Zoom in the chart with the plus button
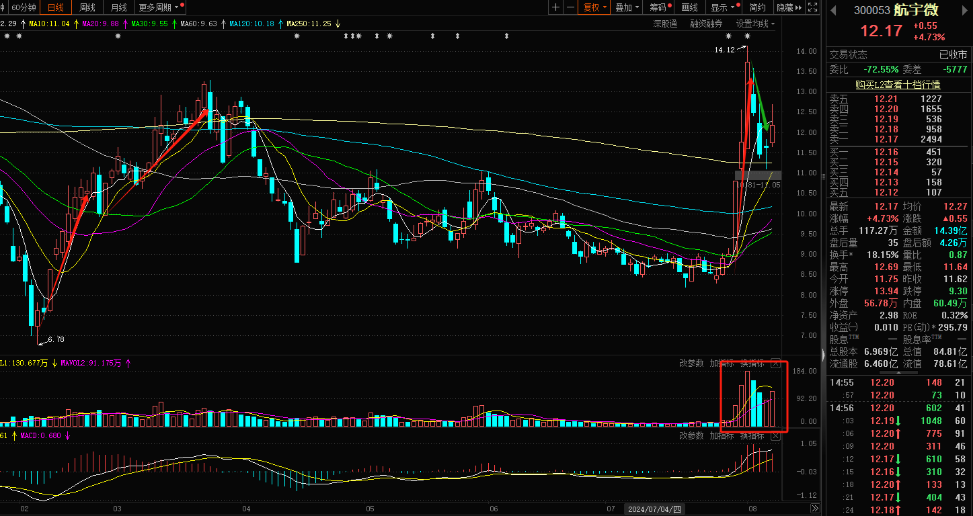The image size is (973, 516). click(x=555, y=7)
